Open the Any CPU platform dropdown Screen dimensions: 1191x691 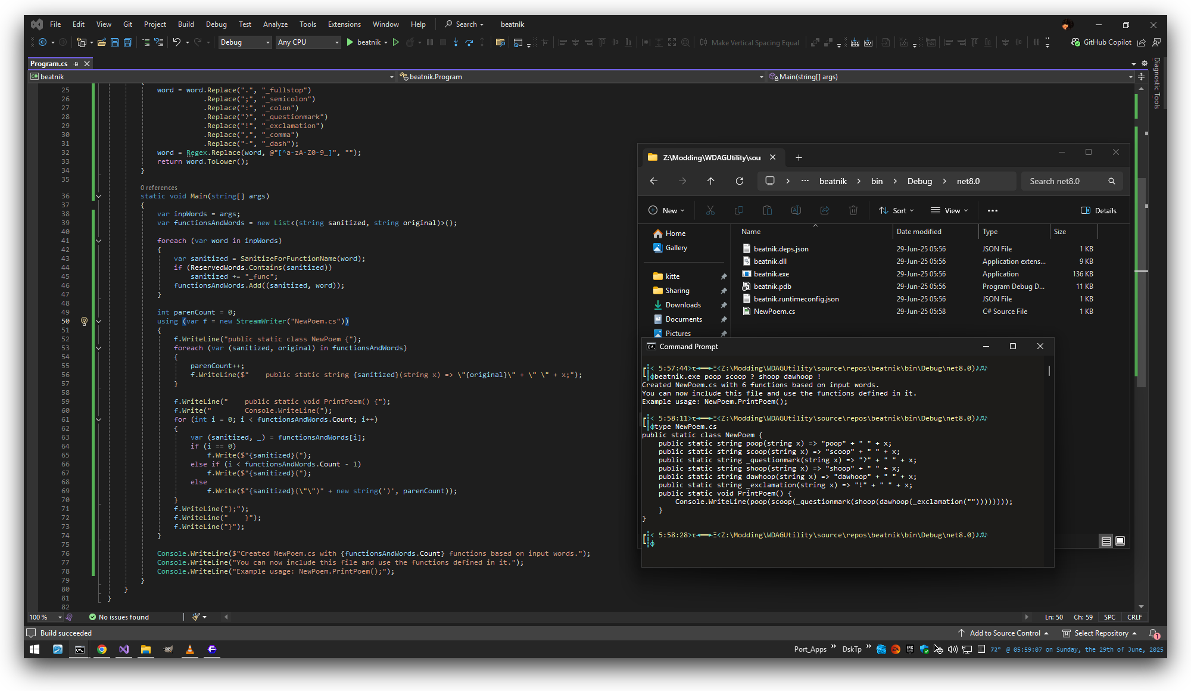coord(308,42)
